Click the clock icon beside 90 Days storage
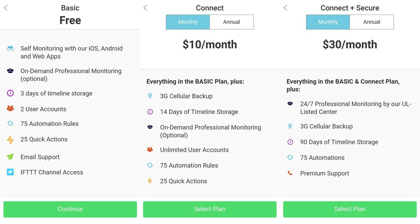The height and width of the screenshot is (224, 420). pyautogui.click(x=290, y=142)
